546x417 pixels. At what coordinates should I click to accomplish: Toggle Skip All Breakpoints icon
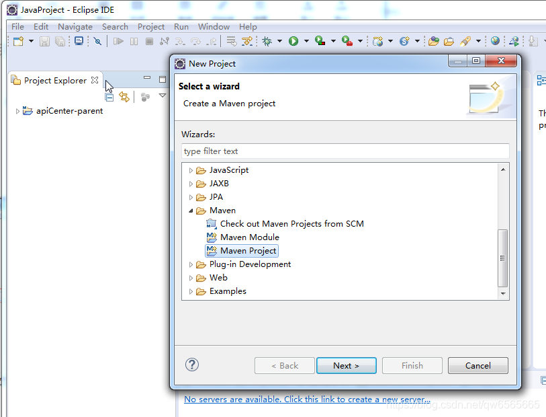coord(97,41)
